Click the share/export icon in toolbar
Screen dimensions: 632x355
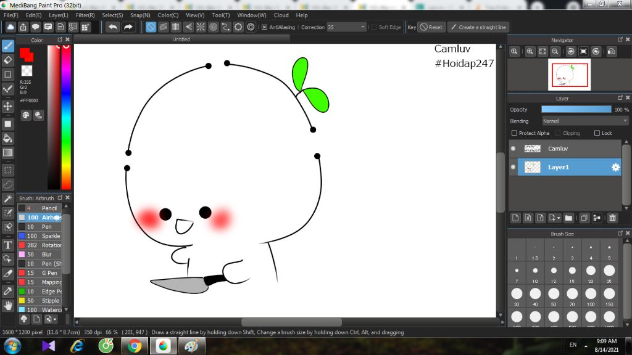[x=23, y=27]
